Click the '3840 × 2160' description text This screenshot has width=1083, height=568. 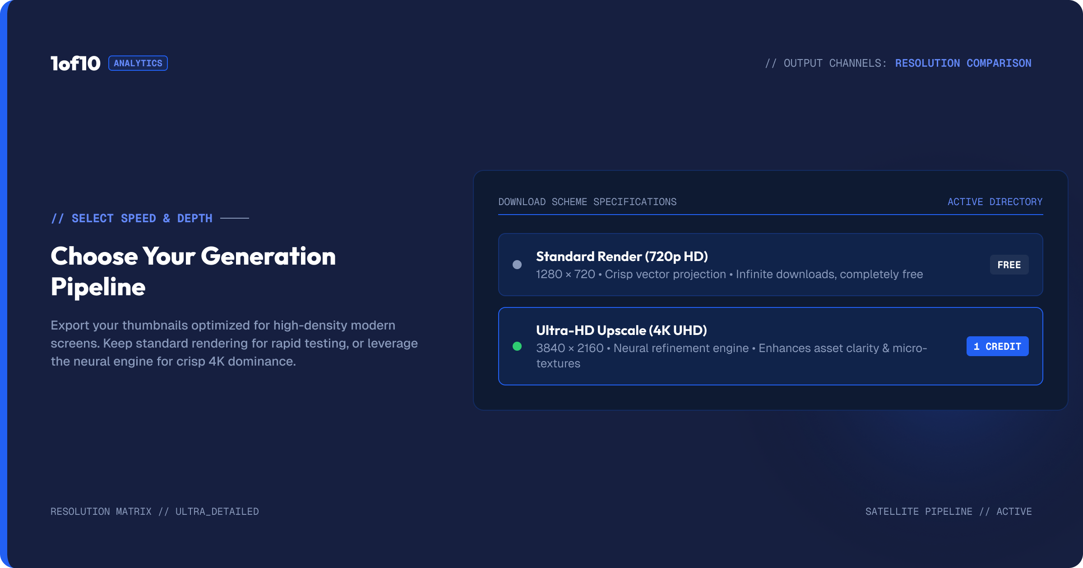731,356
